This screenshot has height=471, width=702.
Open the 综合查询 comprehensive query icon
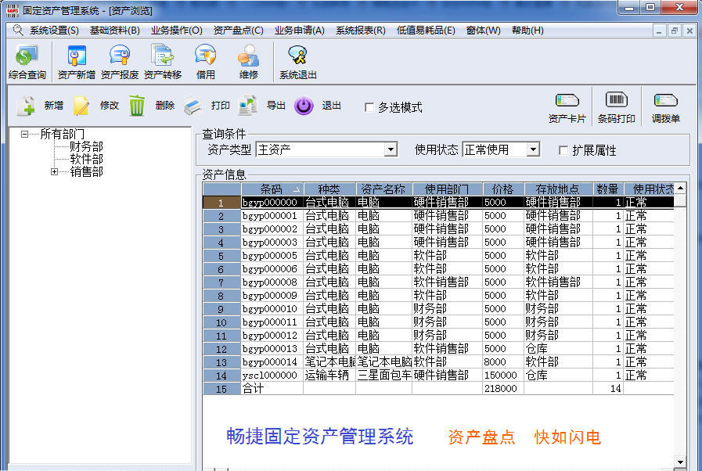(27, 62)
